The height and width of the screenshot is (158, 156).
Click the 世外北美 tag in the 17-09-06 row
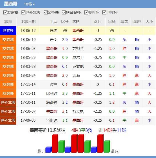pyautogui.click(x=8, y=120)
